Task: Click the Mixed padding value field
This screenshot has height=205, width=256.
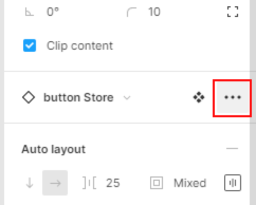Action: pyautogui.click(x=190, y=183)
